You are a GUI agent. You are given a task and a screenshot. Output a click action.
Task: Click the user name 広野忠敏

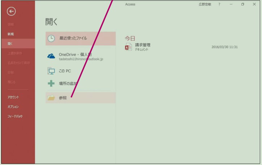[205, 4]
